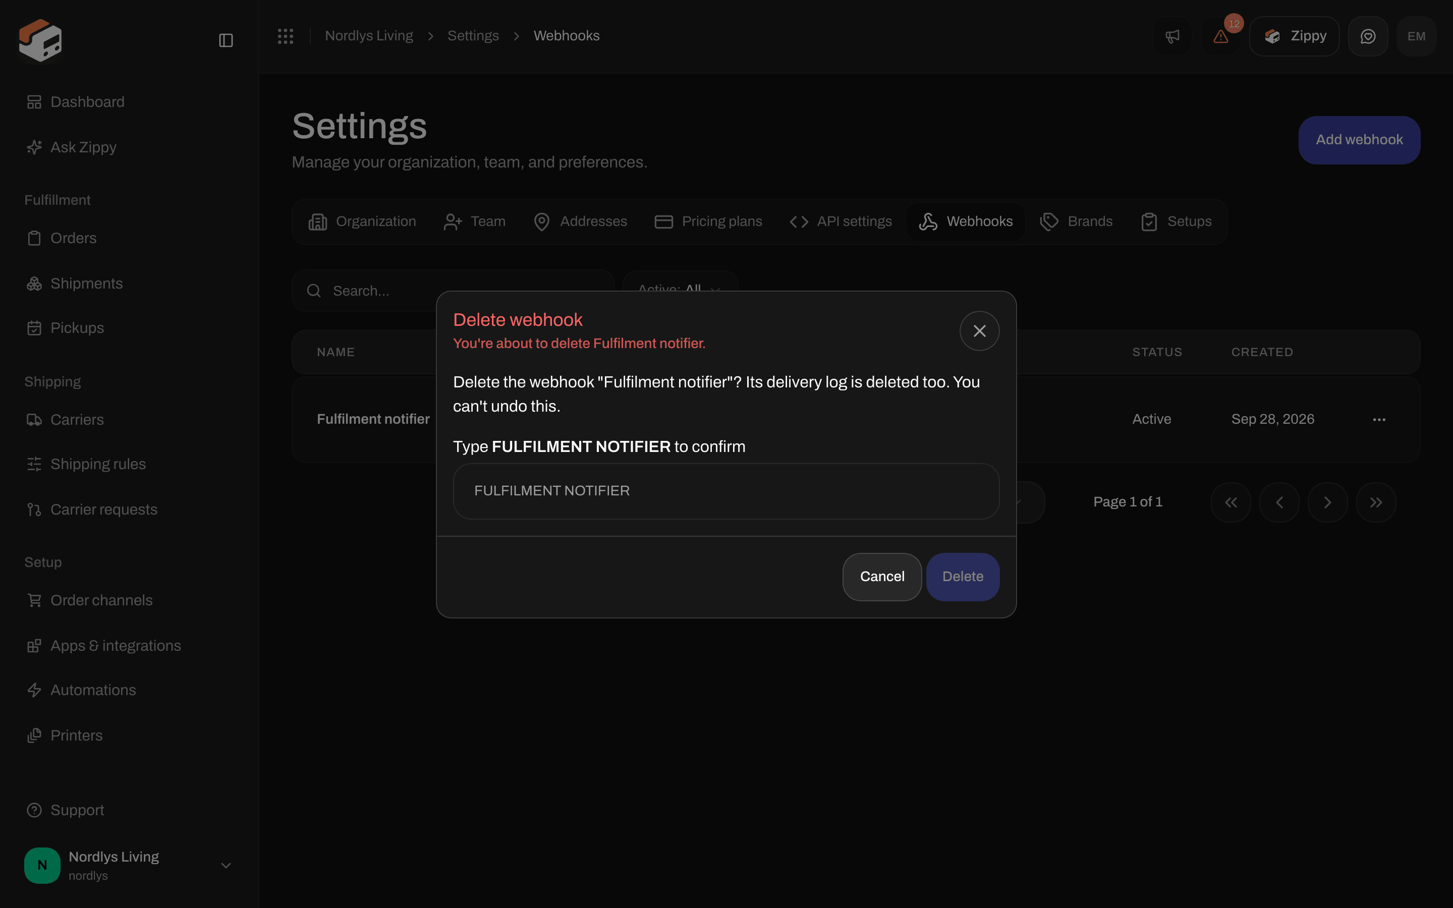
Task: Open Automations in sidebar
Action: pyautogui.click(x=81, y=690)
